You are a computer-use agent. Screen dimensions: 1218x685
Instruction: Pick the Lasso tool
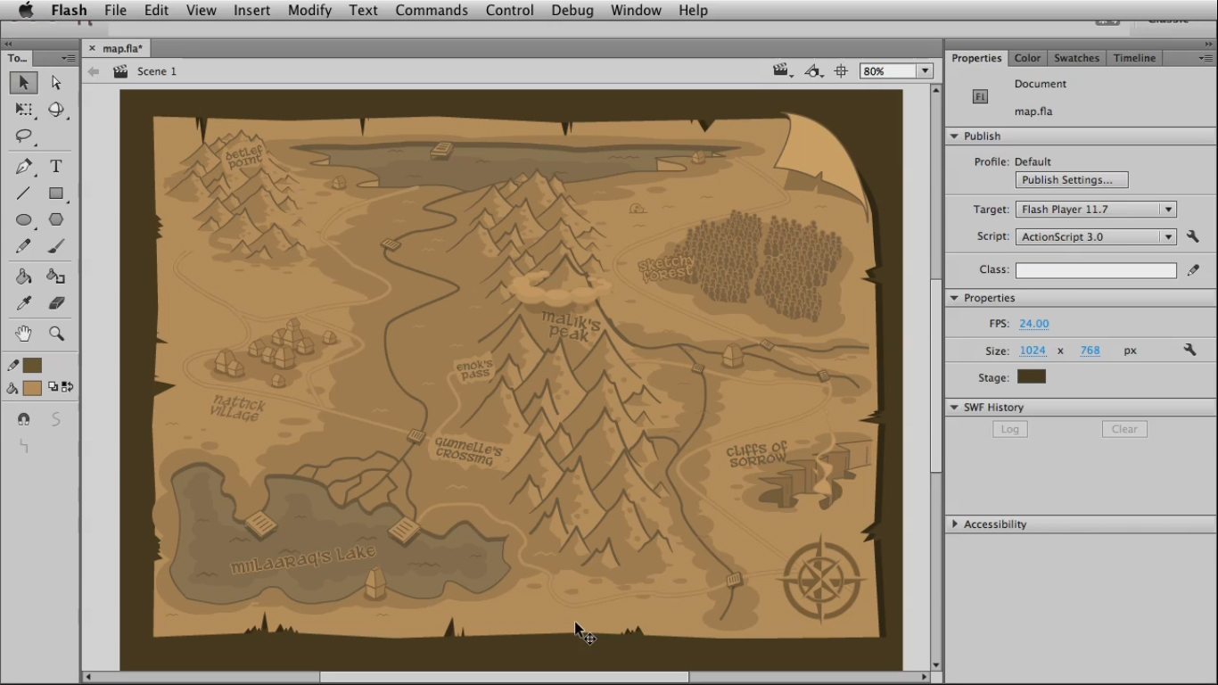tap(23, 136)
